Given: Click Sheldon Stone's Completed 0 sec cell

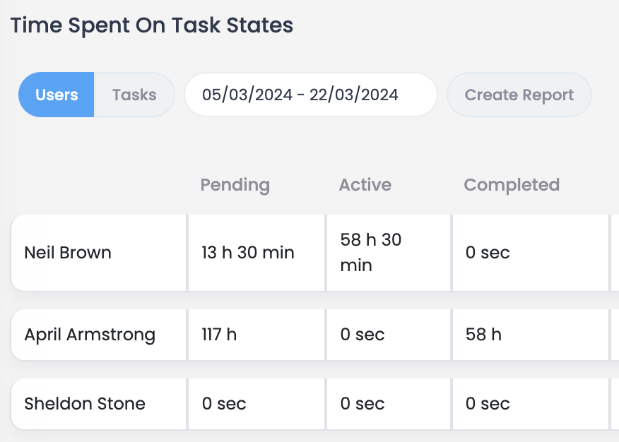Looking at the screenshot, I should click(488, 404).
